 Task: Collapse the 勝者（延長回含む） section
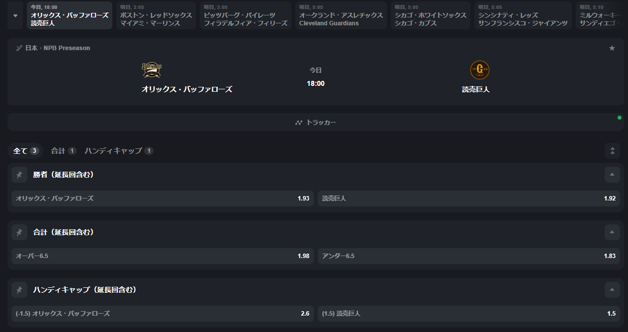(612, 175)
